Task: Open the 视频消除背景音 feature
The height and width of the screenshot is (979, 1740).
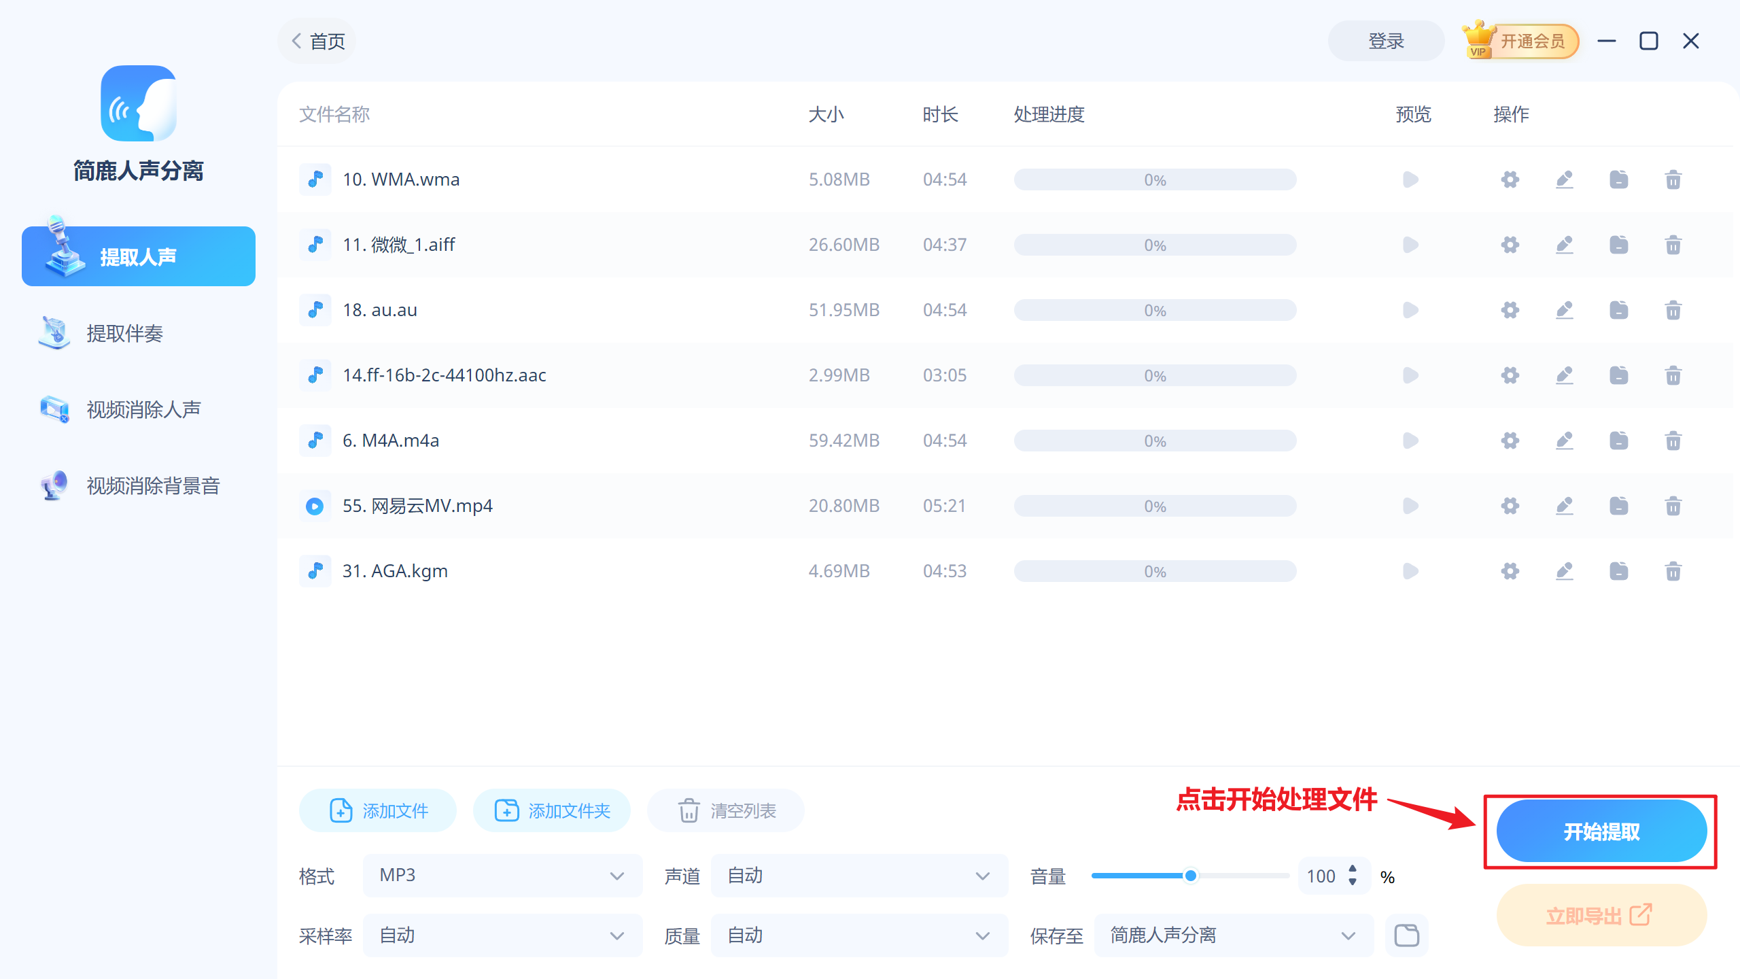Action: pyautogui.click(x=152, y=485)
